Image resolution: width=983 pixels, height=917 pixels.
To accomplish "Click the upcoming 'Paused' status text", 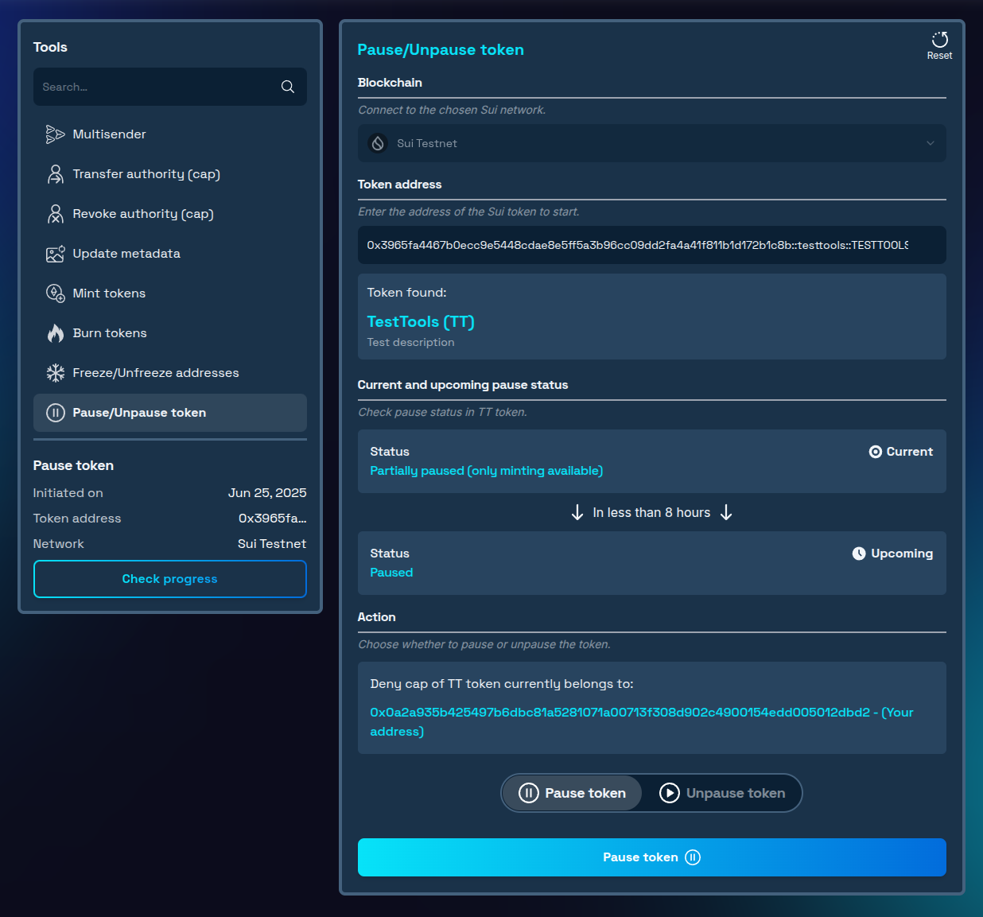I will (391, 573).
